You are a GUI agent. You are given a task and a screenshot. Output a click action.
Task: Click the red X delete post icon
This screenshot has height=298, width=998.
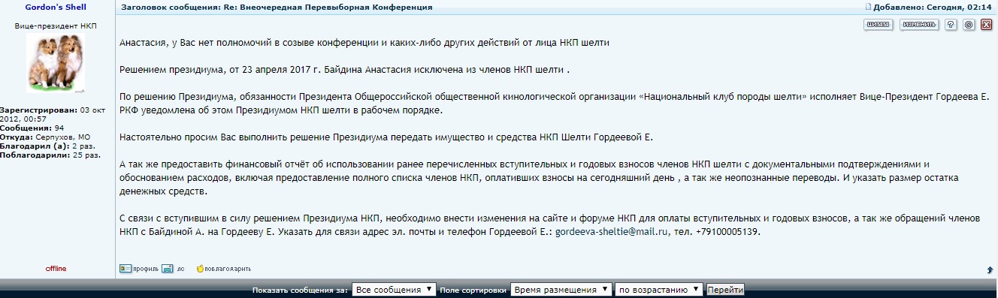point(987,24)
